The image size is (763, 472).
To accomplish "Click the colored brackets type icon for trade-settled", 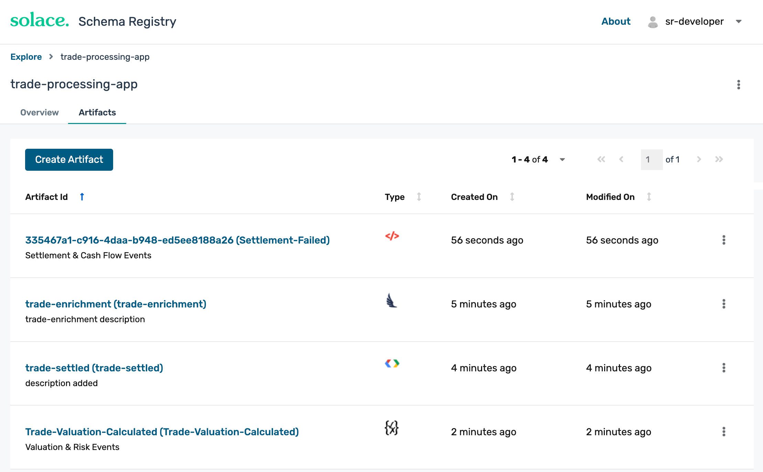I will point(392,363).
